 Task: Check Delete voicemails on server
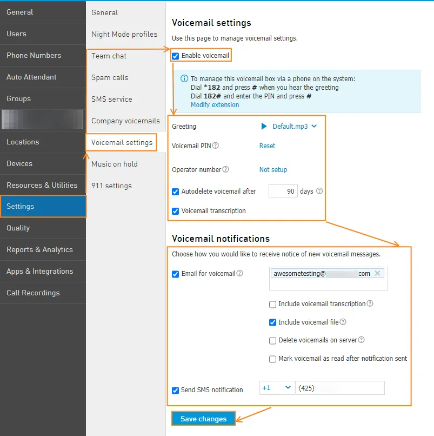click(x=272, y=341)
